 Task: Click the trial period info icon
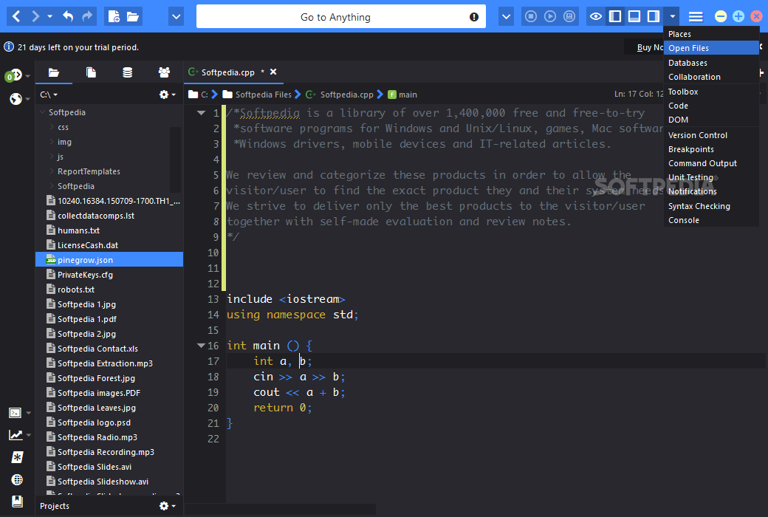[x=9, y=47]
